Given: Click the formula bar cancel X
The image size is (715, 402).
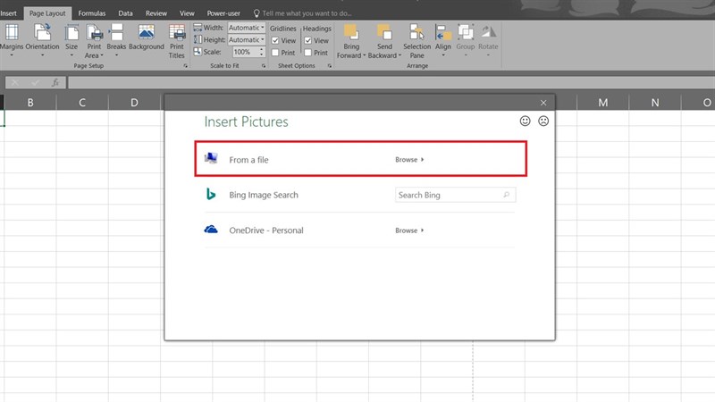Looking at the screenshot, I should coord(15,82).
